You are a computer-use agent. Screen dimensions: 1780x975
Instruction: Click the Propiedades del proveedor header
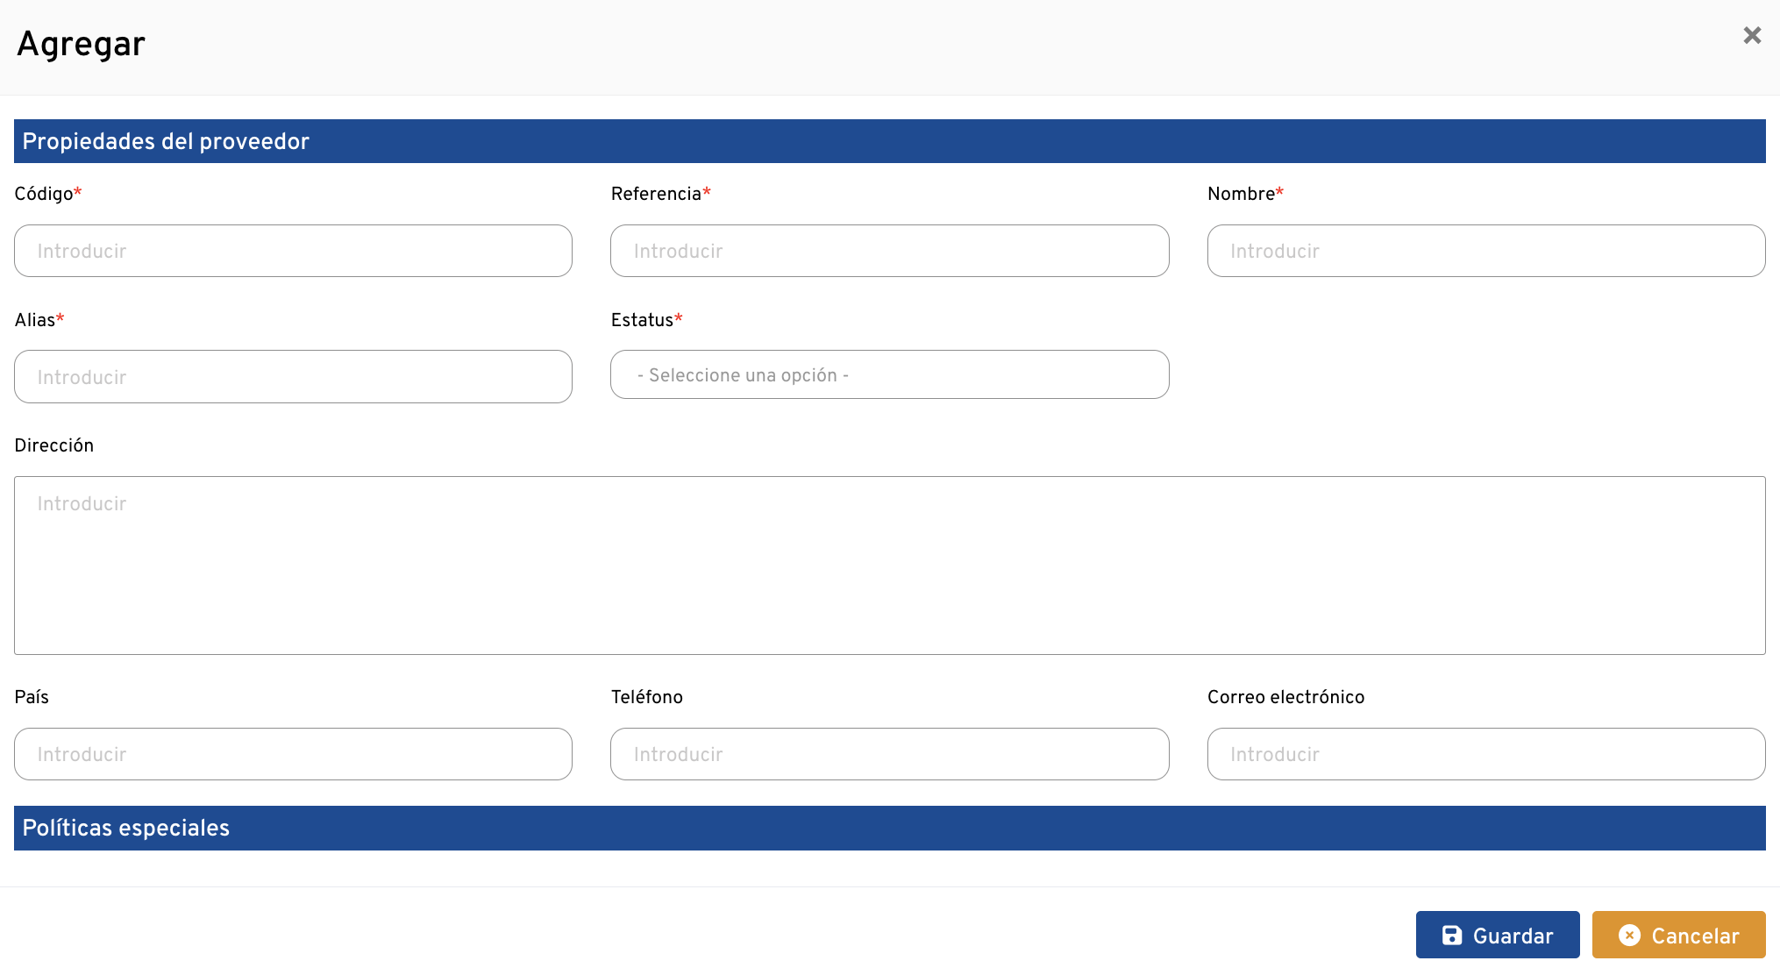click(x=166, y=141)
